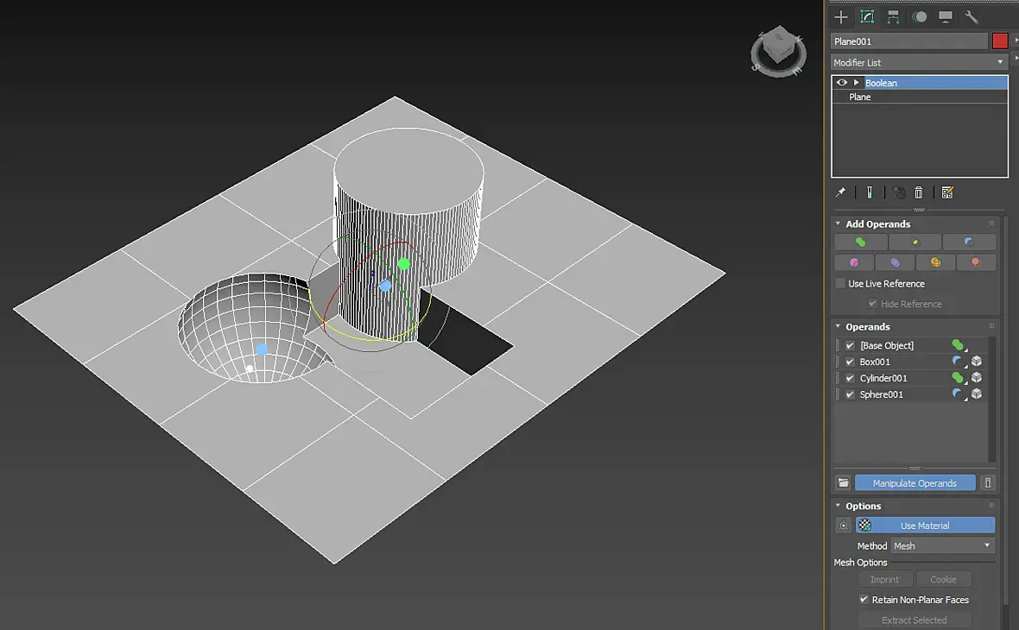Open Cylinder001 union operation flyout
1019x630 pixels.
[959, 378]
